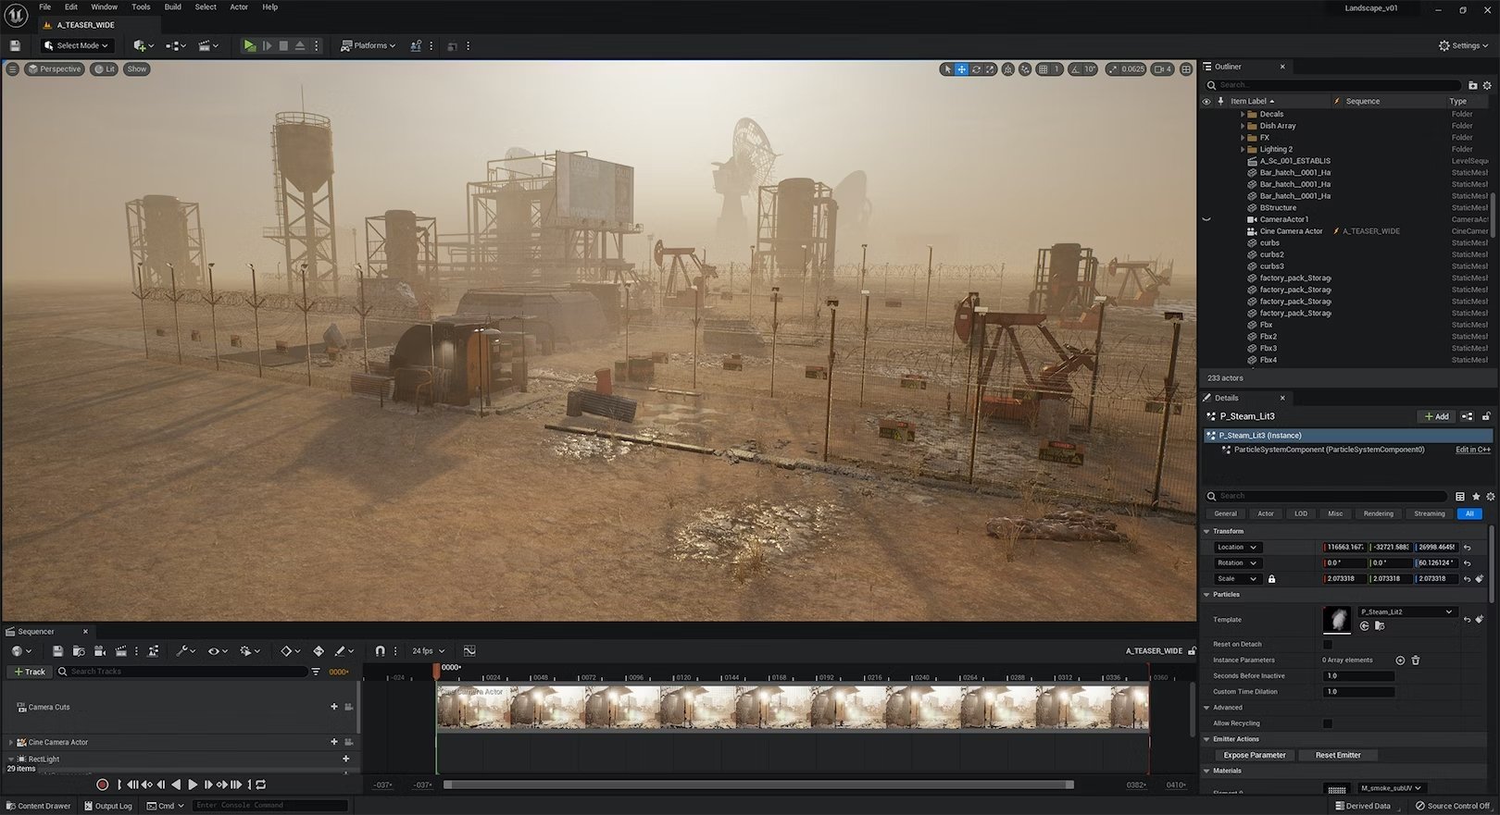Open the Actor menu

click(x=239, y=7)
